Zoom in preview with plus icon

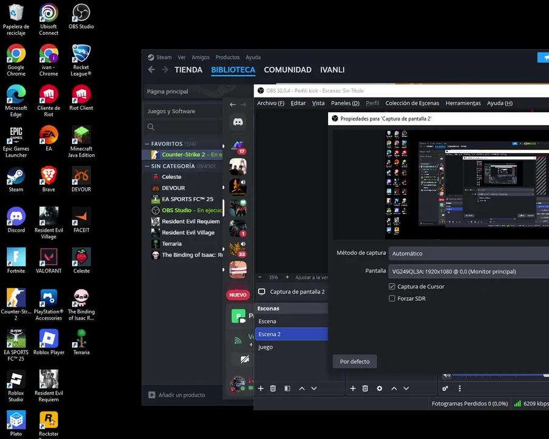(x=287, y=277)
